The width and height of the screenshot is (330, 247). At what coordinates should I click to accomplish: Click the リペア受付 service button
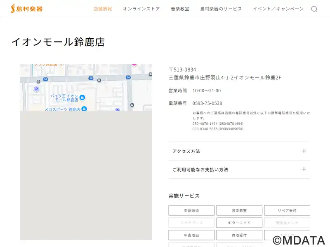coord(287,210)
